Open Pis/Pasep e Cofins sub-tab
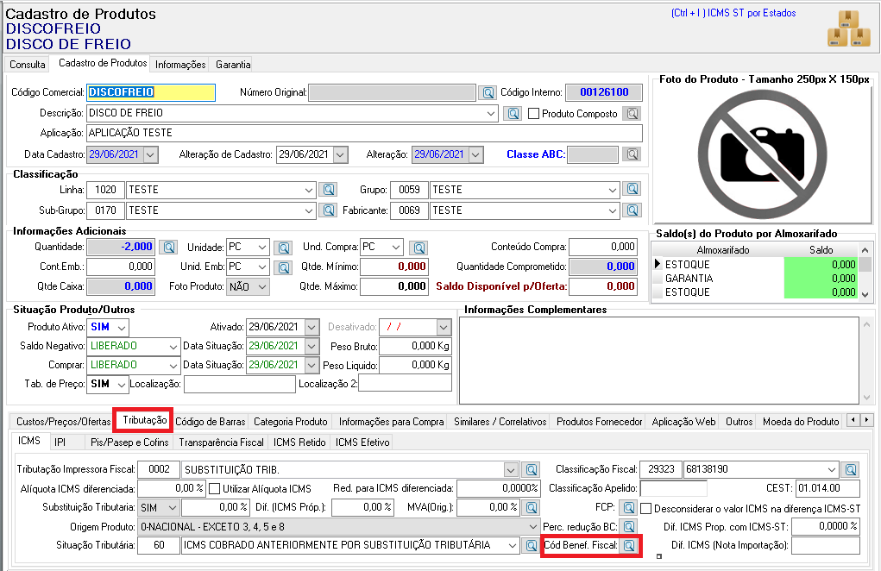The image size is (881, 571). 129,442
